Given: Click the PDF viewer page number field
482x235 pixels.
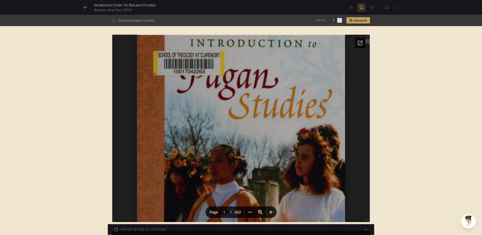Looking at the screenshot, I should [x=224, y=212].
